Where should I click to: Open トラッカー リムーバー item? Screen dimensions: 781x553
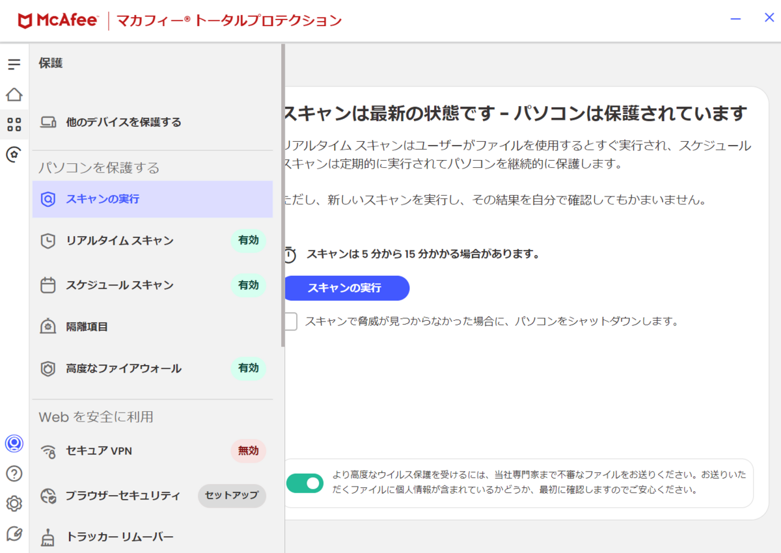click(x=152, y=537)
